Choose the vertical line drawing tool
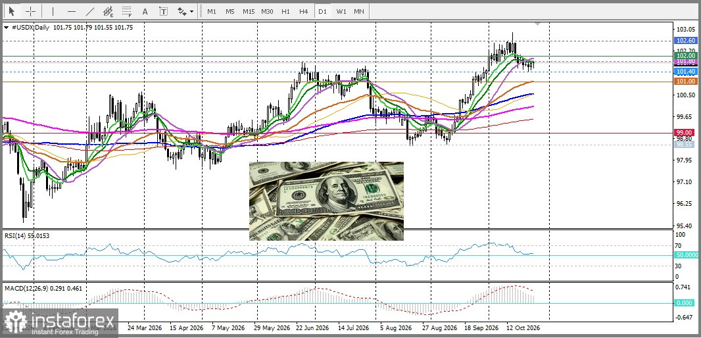Image resolution: width=701 pixels, height=338 pixels. pos(53,11)
